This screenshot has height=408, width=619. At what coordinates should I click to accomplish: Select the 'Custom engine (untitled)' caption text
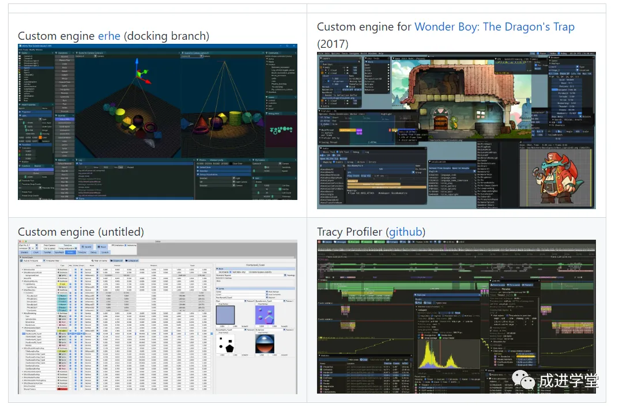tap(81, 232)
